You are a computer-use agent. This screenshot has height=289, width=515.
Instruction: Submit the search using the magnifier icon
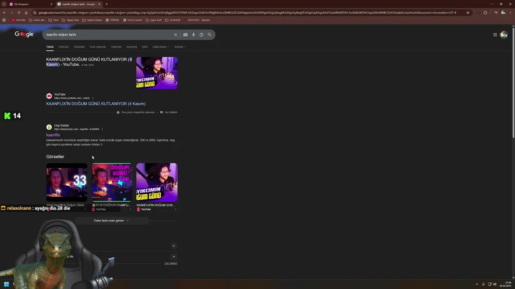(x=210, y=35)
